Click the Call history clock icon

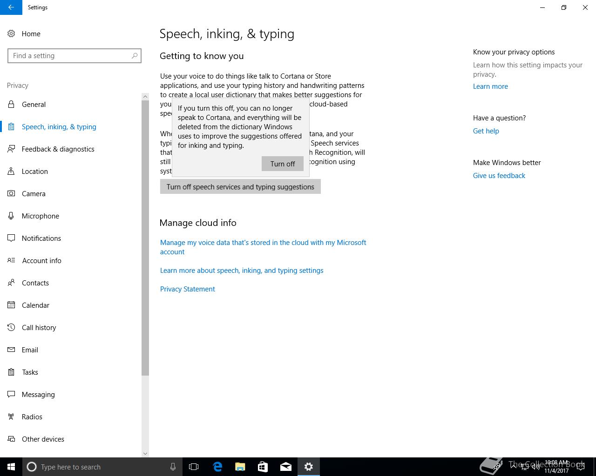[11, 327]
